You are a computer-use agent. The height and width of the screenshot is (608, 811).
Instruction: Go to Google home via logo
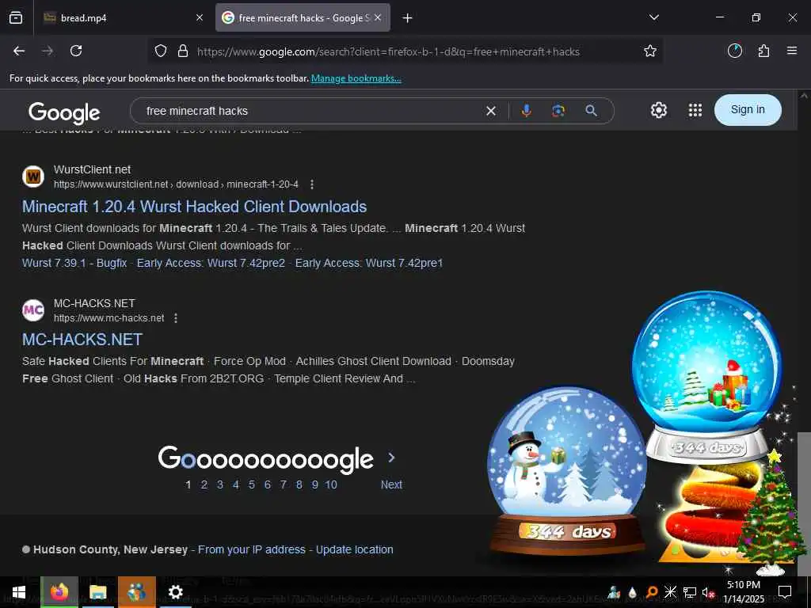pyautogui.click(x=64, y=112)
